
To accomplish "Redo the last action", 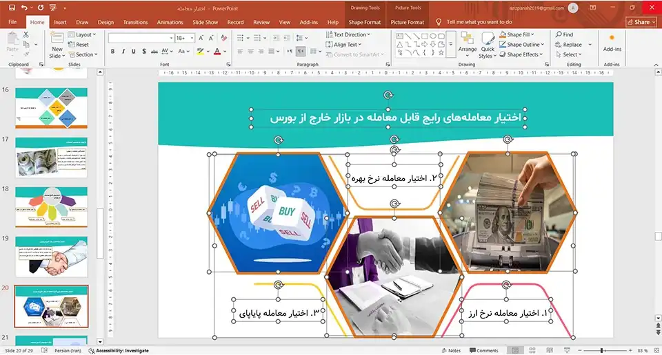I will [41, 8].
